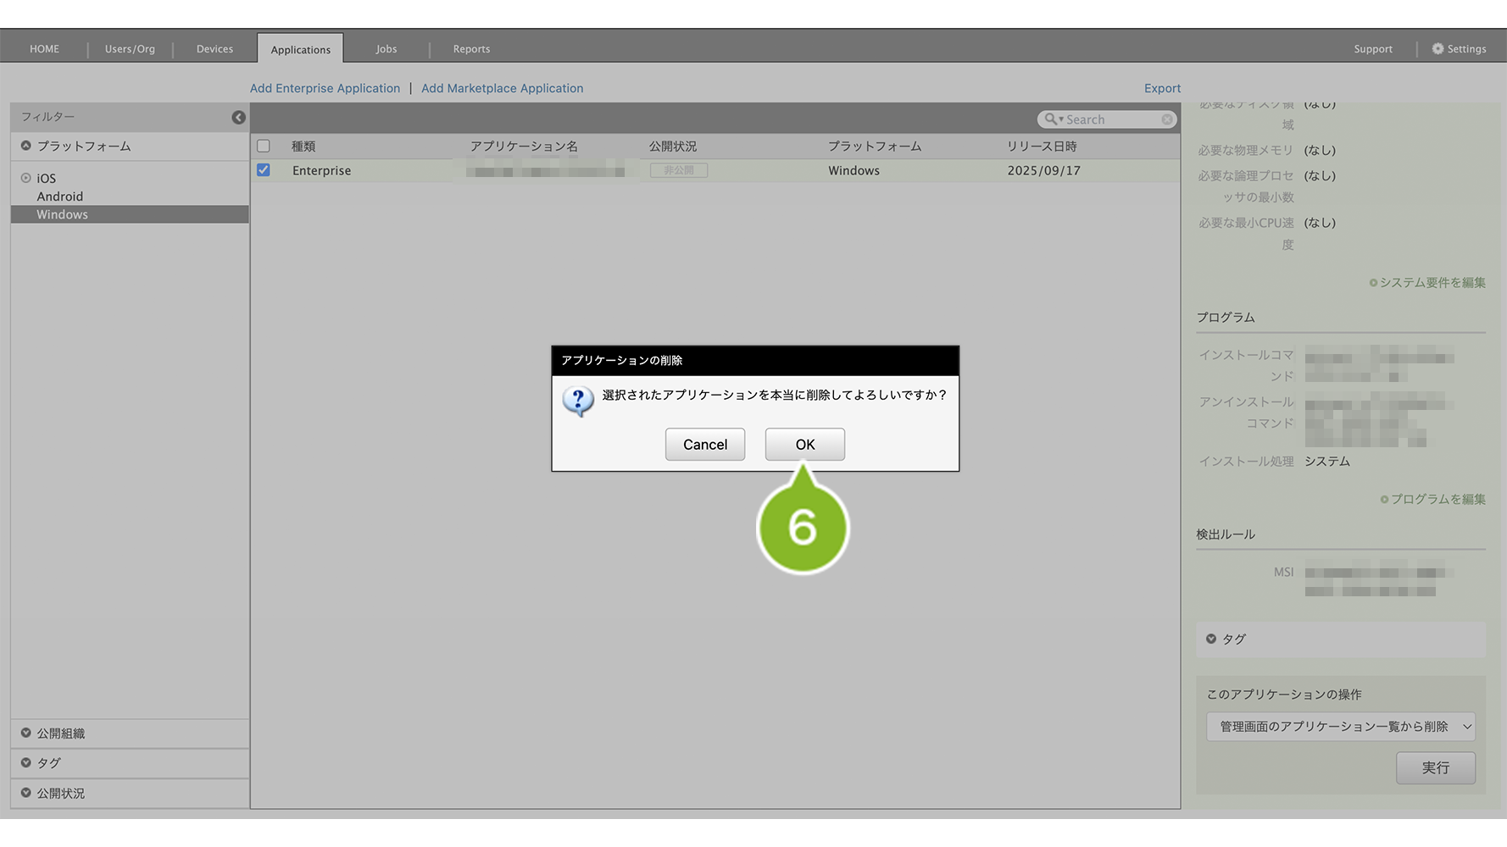Click the プログラムを編集 edit icon

click(1384, 500)
